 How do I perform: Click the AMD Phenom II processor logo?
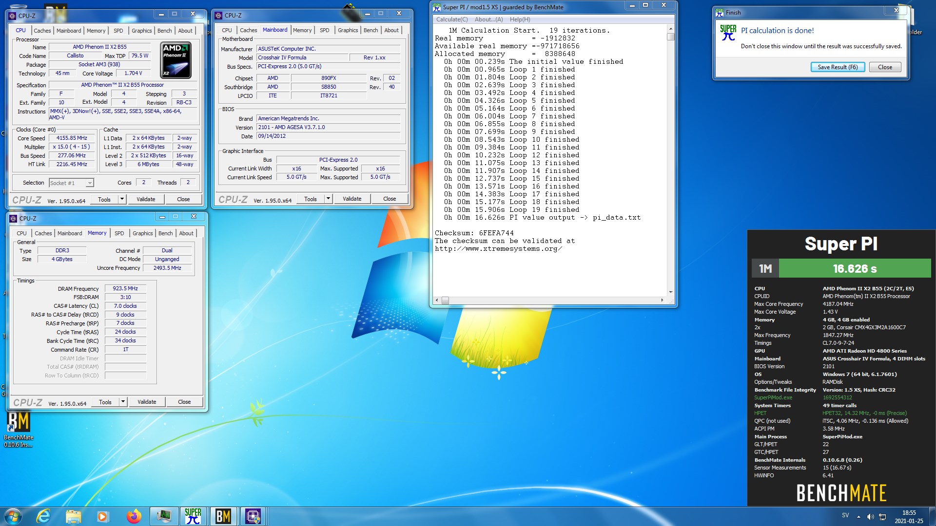click(x=176, y=60)
